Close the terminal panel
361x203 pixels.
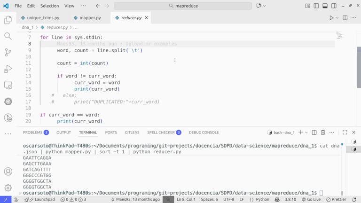pos(354,133)
